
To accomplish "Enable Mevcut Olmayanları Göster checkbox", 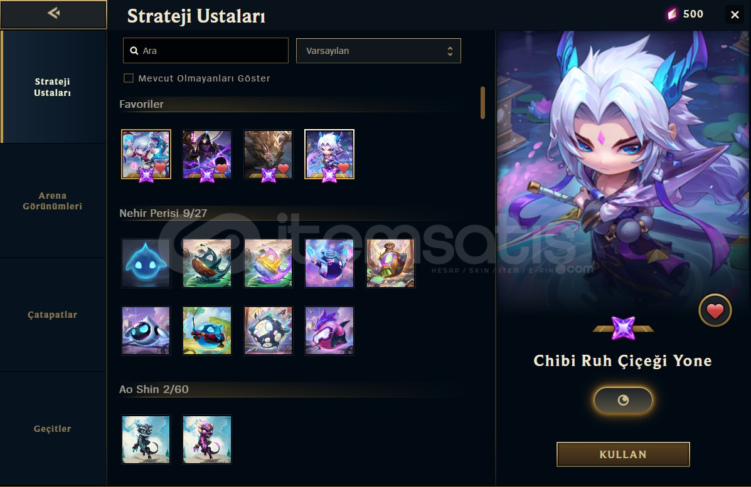I will [x=129, y=78].
